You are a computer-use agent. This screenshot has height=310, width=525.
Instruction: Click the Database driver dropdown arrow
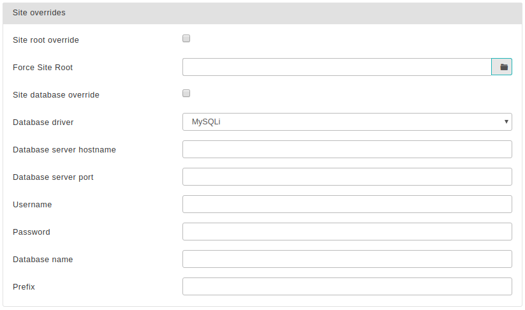click(x=506, y=122)
